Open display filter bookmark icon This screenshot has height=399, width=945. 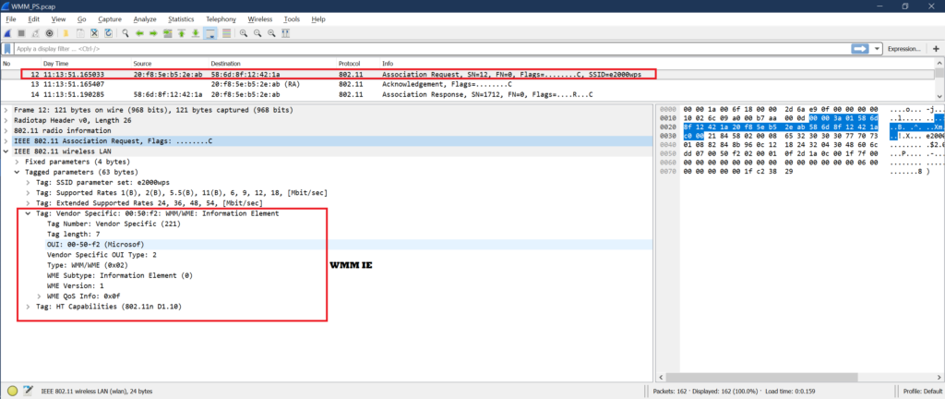pos(7,48)
